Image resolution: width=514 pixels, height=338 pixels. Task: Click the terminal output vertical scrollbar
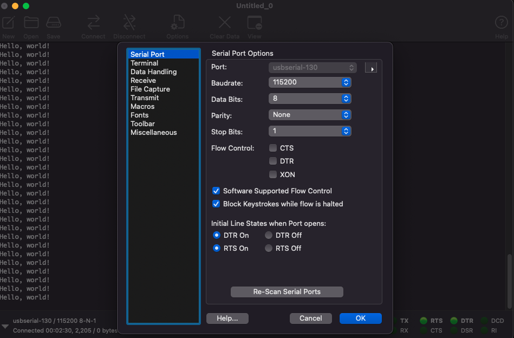(510, 281)
